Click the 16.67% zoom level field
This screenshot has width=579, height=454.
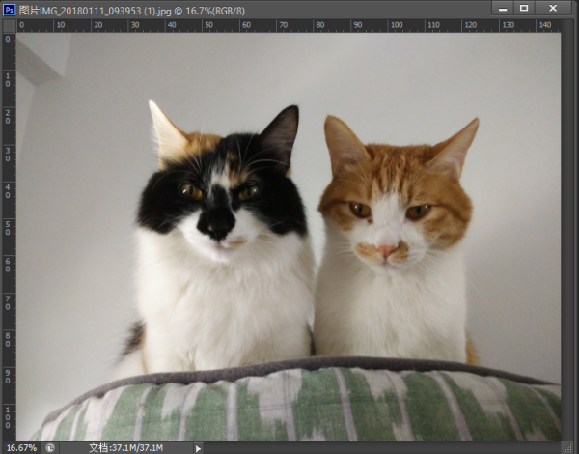point(21,447)
